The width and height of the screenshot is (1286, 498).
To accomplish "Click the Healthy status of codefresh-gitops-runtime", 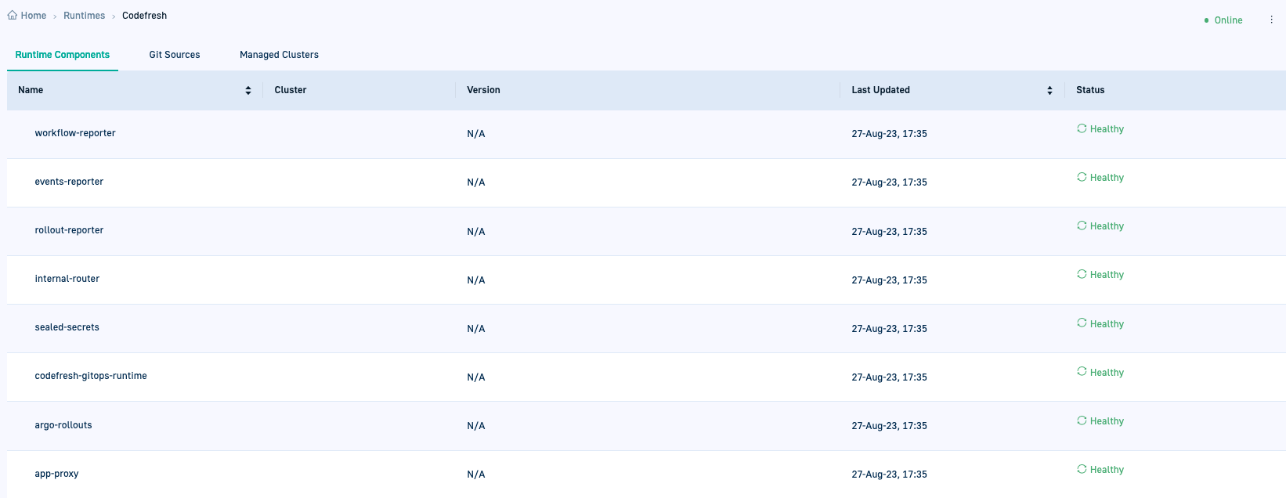I will point(1107,373).
